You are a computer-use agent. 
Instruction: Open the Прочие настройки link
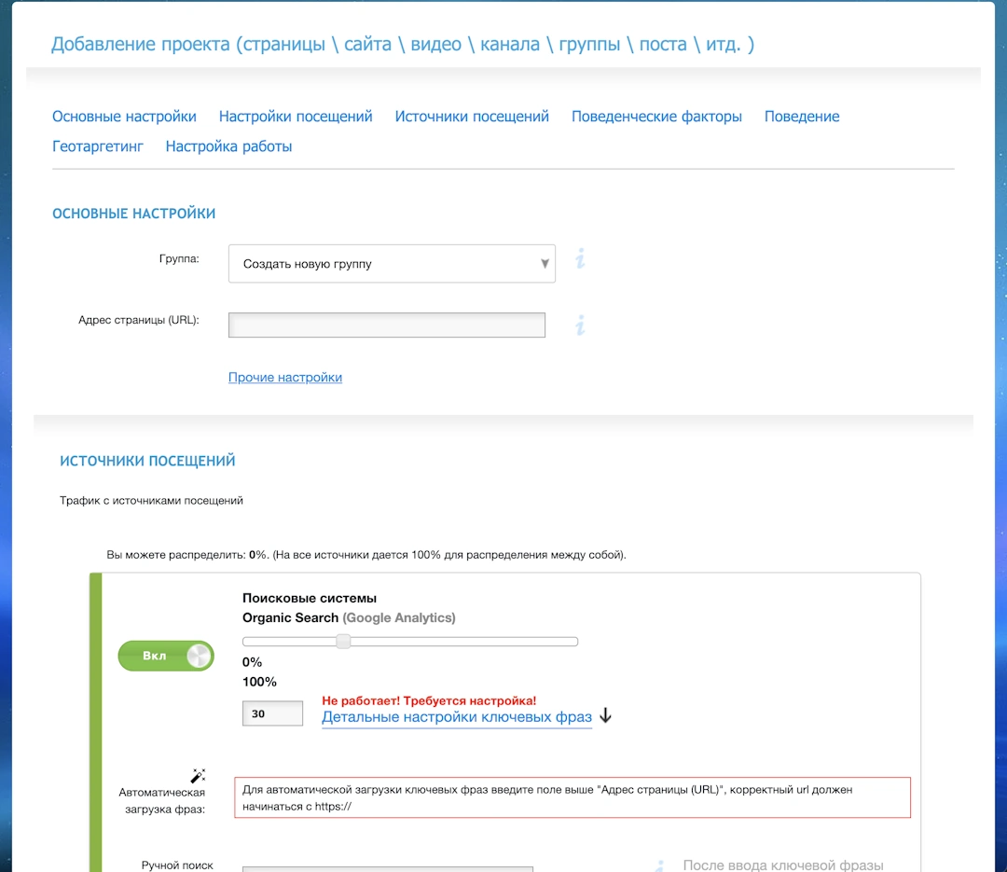[285, 378]
